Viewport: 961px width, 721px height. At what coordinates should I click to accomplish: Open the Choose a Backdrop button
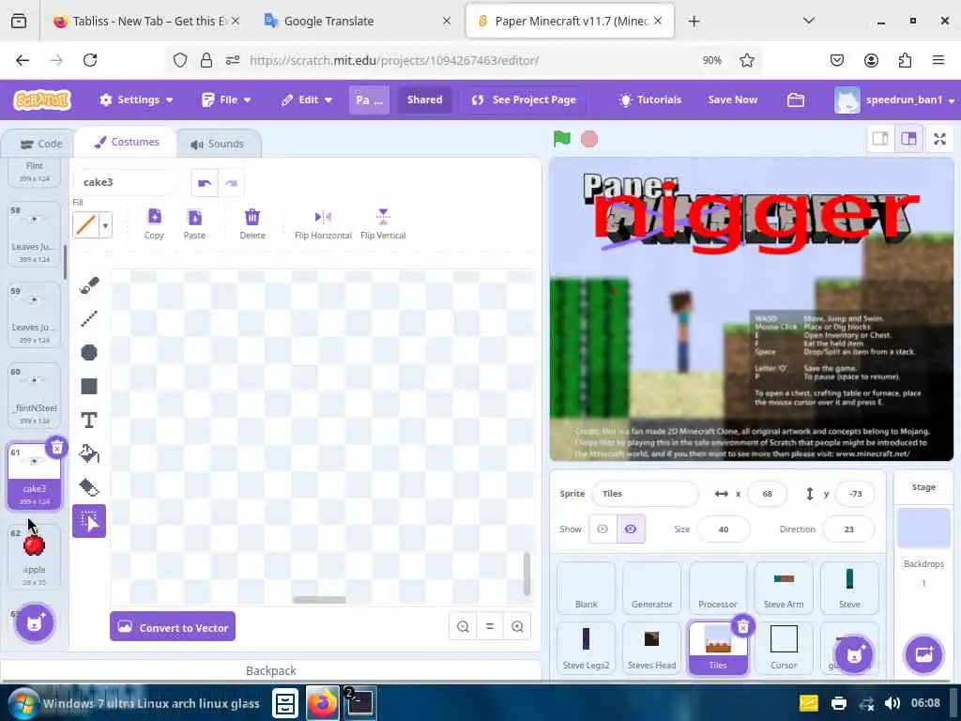click(x=923, y=654)
